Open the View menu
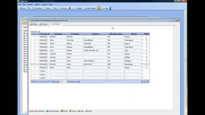Image resolution: width=205 pixels, height=115 pixels. (24, 4)
